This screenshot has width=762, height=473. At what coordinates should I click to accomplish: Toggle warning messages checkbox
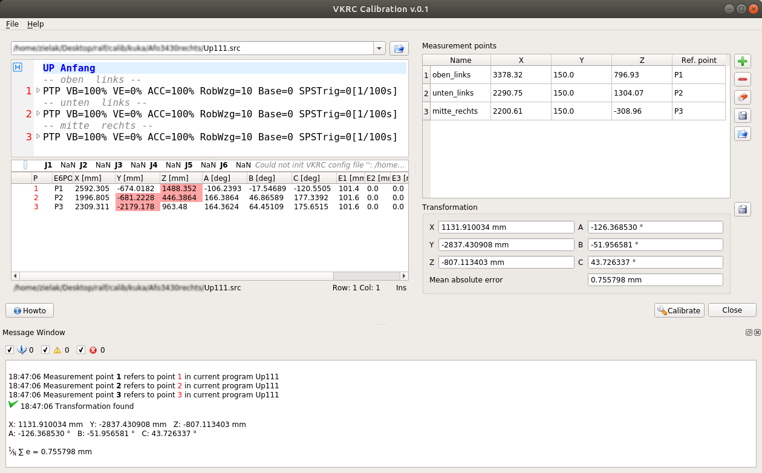click(45, 350)
